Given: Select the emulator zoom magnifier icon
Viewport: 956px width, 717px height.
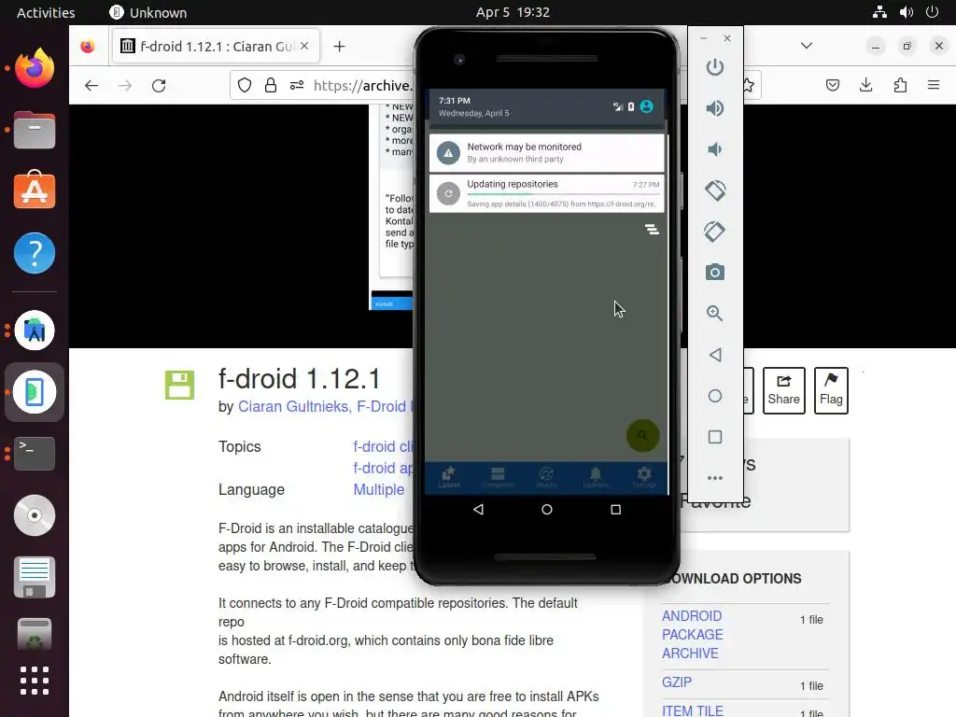Looking at the screenshot, I should tap(714, 314).
